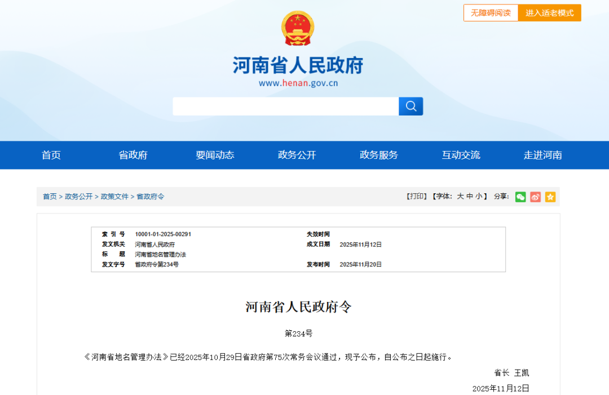Navigate to 走进河南 section
609x395 pixels.
542,155
